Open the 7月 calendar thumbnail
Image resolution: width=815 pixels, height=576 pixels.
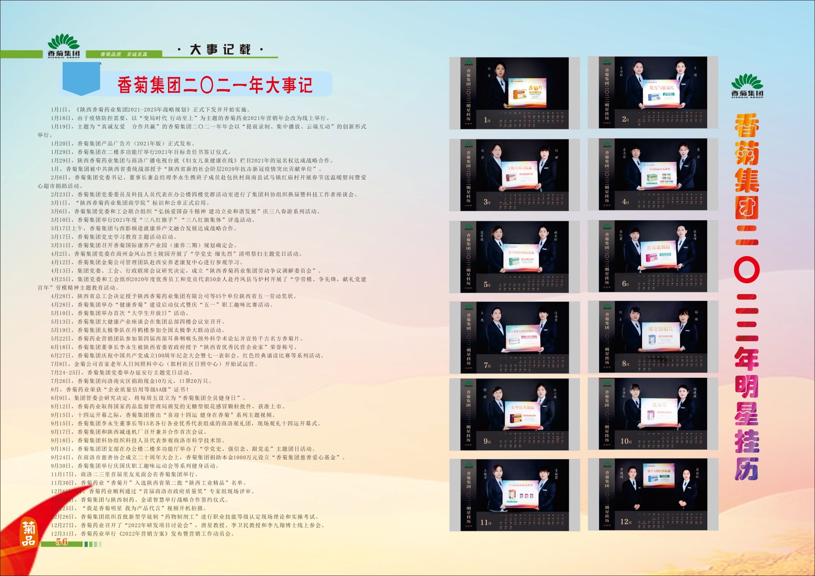point(514,338)
